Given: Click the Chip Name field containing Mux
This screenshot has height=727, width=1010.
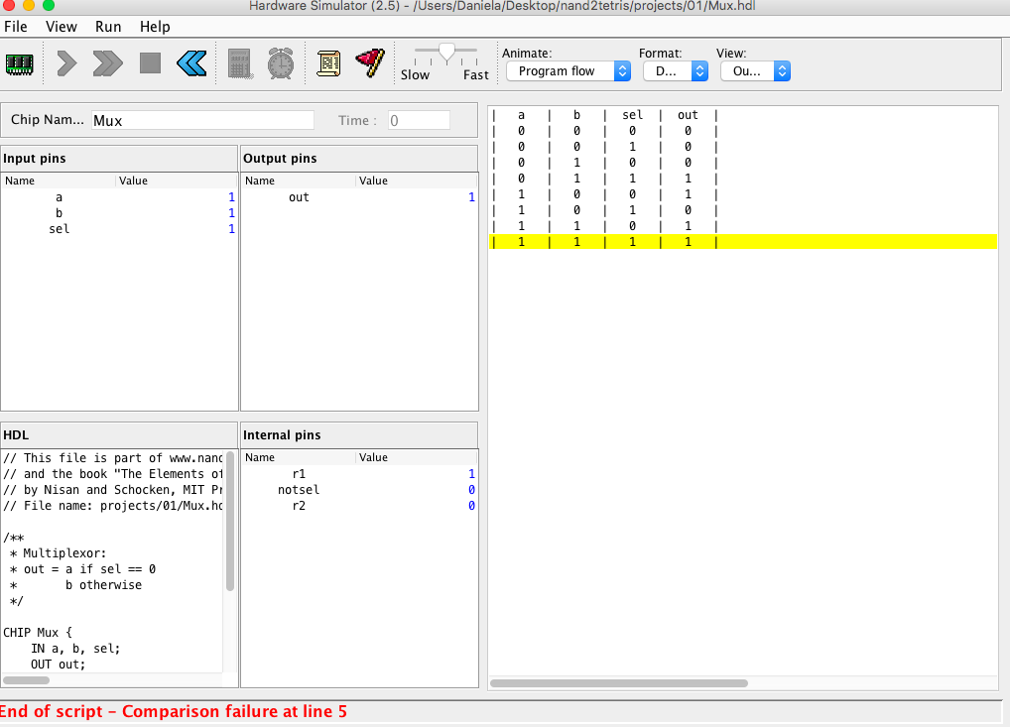Looking at the screenshot, I should coord(202,120).
